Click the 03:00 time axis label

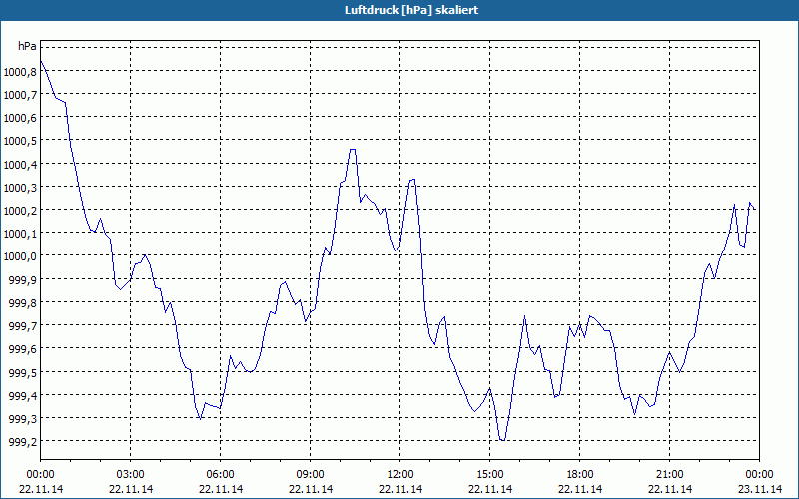(x=131, y=475)
